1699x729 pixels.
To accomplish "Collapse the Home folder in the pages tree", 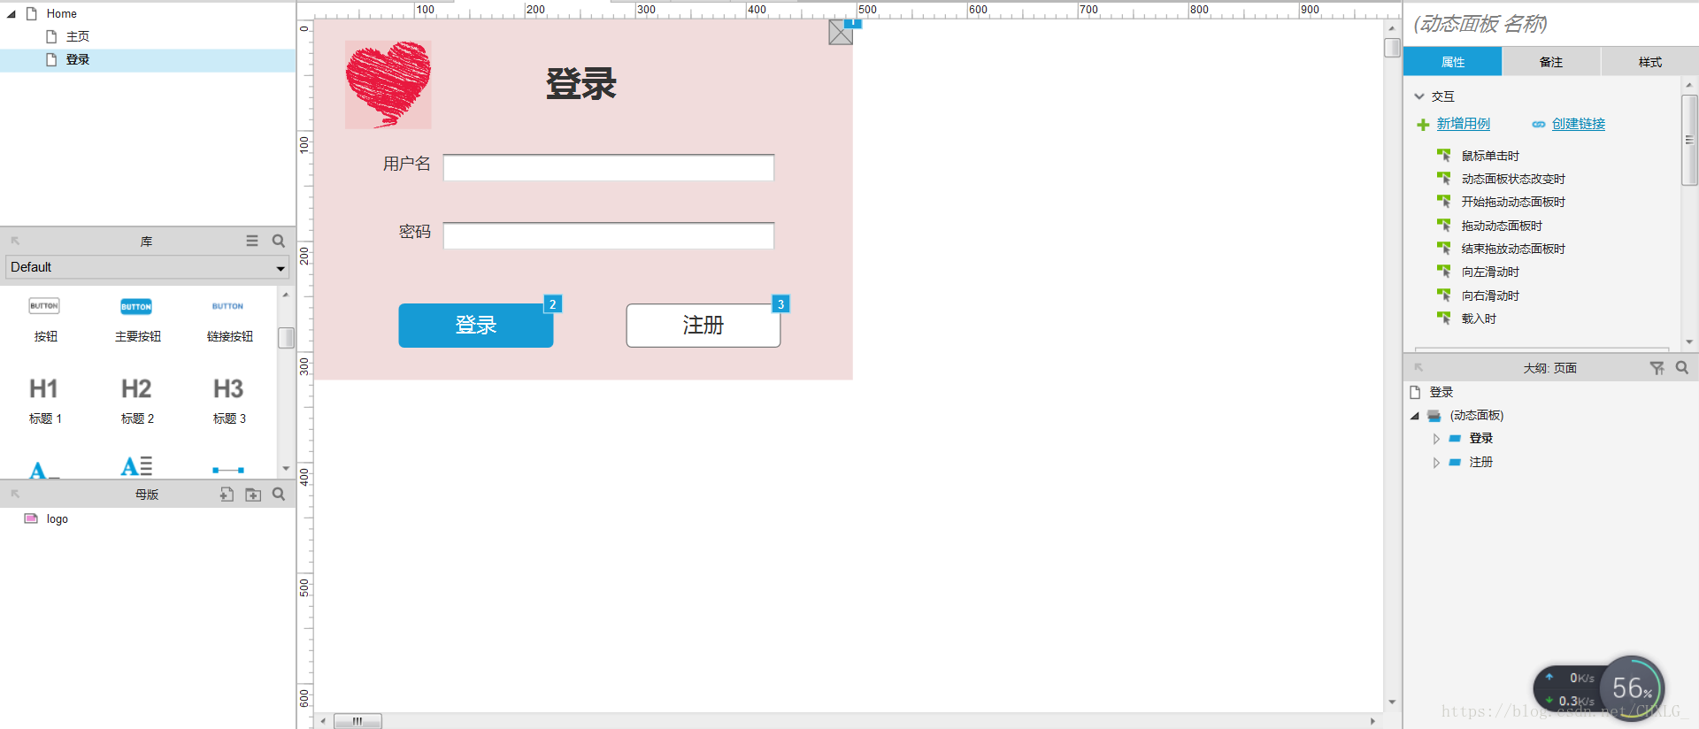I will [12, 14].
